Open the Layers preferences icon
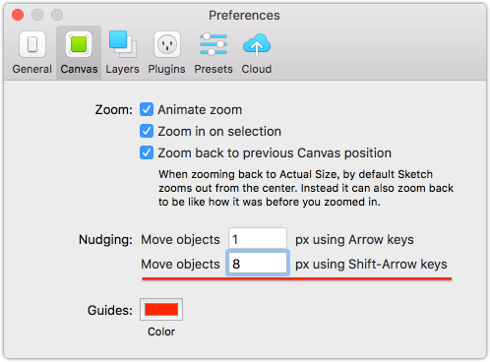490x362 pixels. click(122, 44)
